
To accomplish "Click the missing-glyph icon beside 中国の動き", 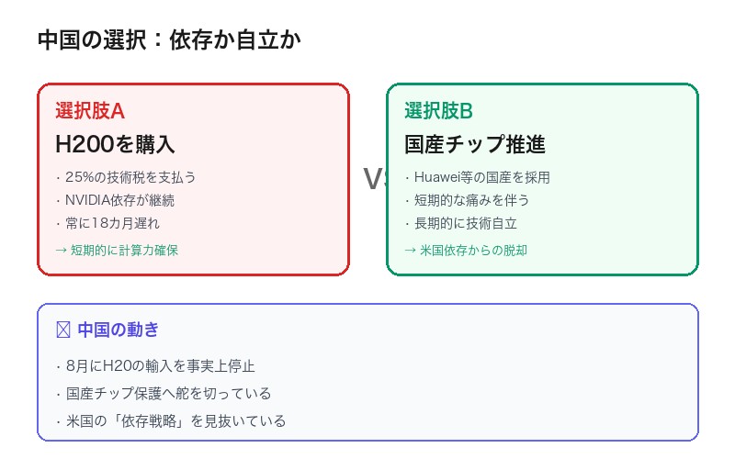I will click(62, 330).
